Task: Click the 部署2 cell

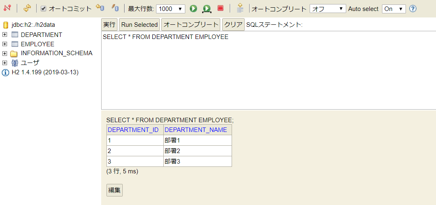Action: 197,151
